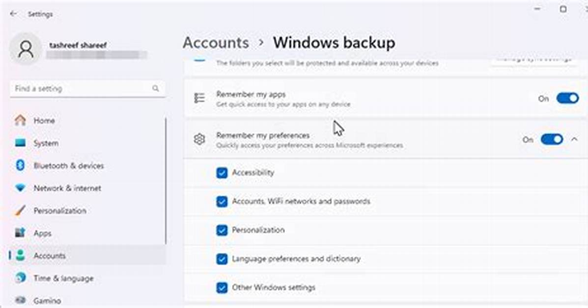Open Bluetooth & devices settings
Screen dimensions: 588x308
tap(87, 165)
